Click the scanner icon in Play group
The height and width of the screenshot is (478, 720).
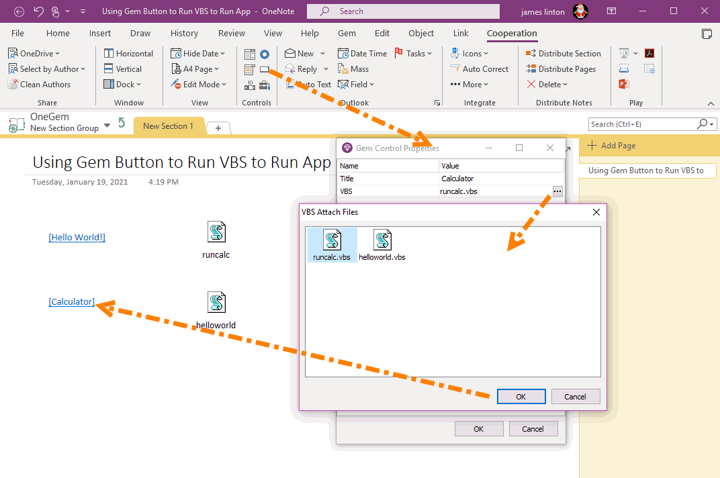click(x=624, y=68)
